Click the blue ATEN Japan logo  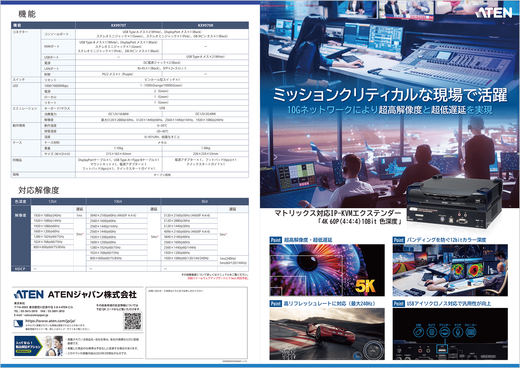pyautogui.click(x=29, y=295)
